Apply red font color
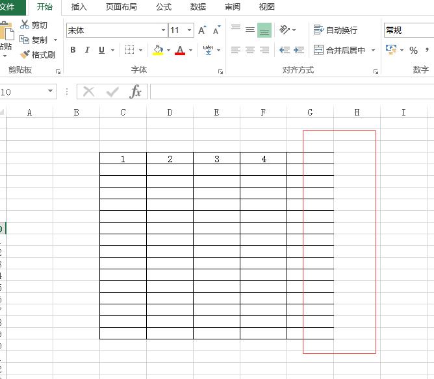 pyautogui.click(x=180, y=50)
